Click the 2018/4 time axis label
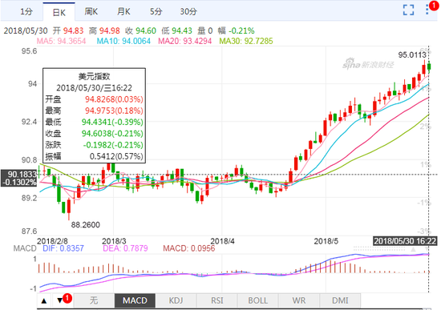Image resolution: width=441 pixels, height=310 pixels. pyautogui.click(x=222, y=241)
